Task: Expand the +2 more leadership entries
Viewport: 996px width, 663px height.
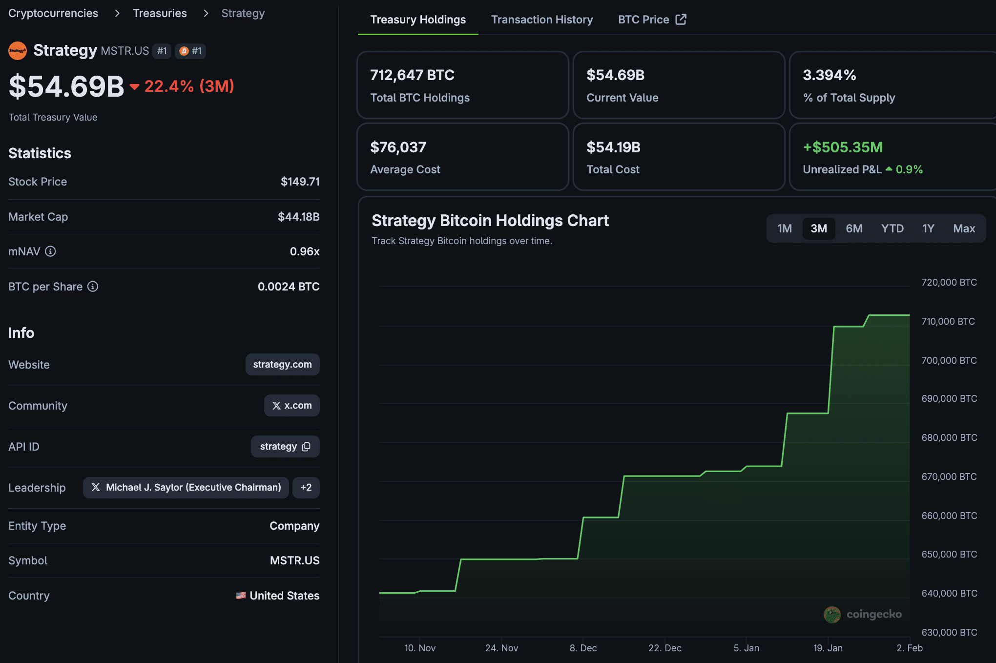Action: pyautogui.click(x=306, y=488)
